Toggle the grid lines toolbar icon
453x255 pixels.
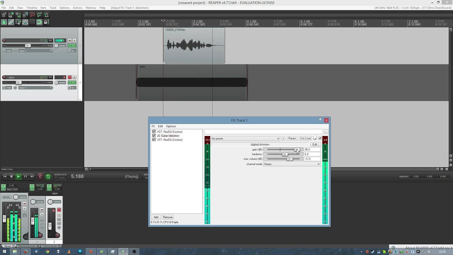point(32,22)
